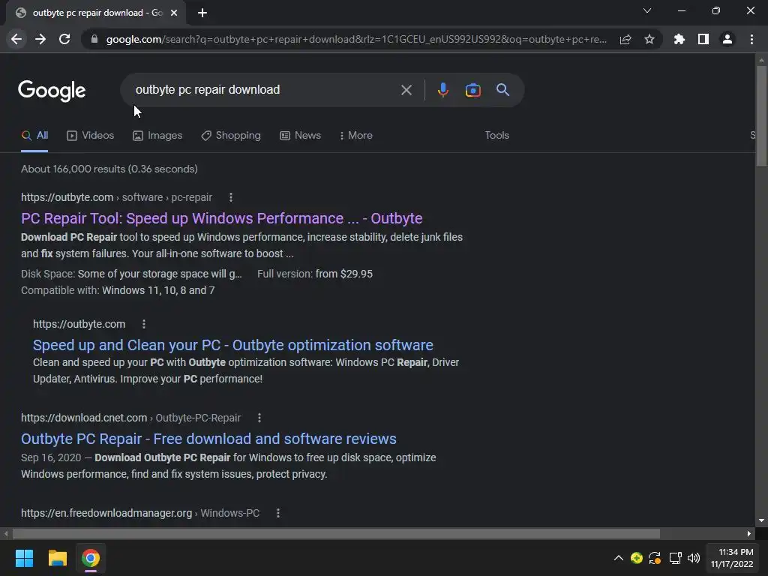This screenshot has height=576, width=768.
Task: Toggle Chrome side panel icon
Action: tap(703, 39)
